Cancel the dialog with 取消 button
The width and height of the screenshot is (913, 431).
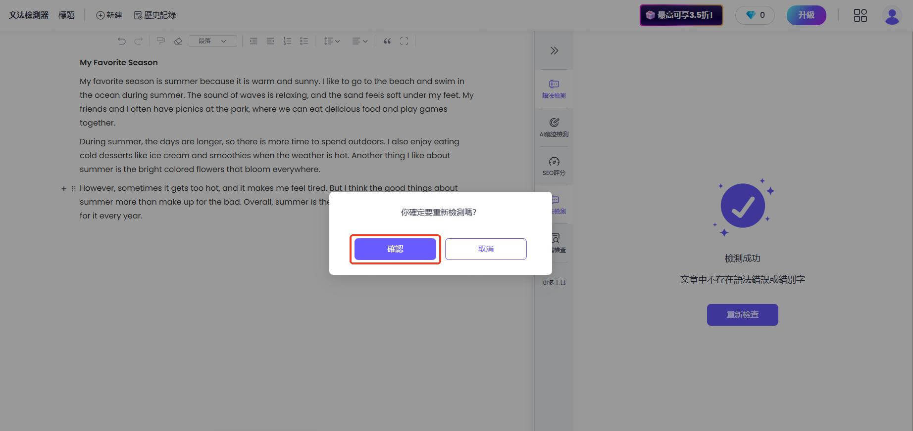click(x=486, y=249)
